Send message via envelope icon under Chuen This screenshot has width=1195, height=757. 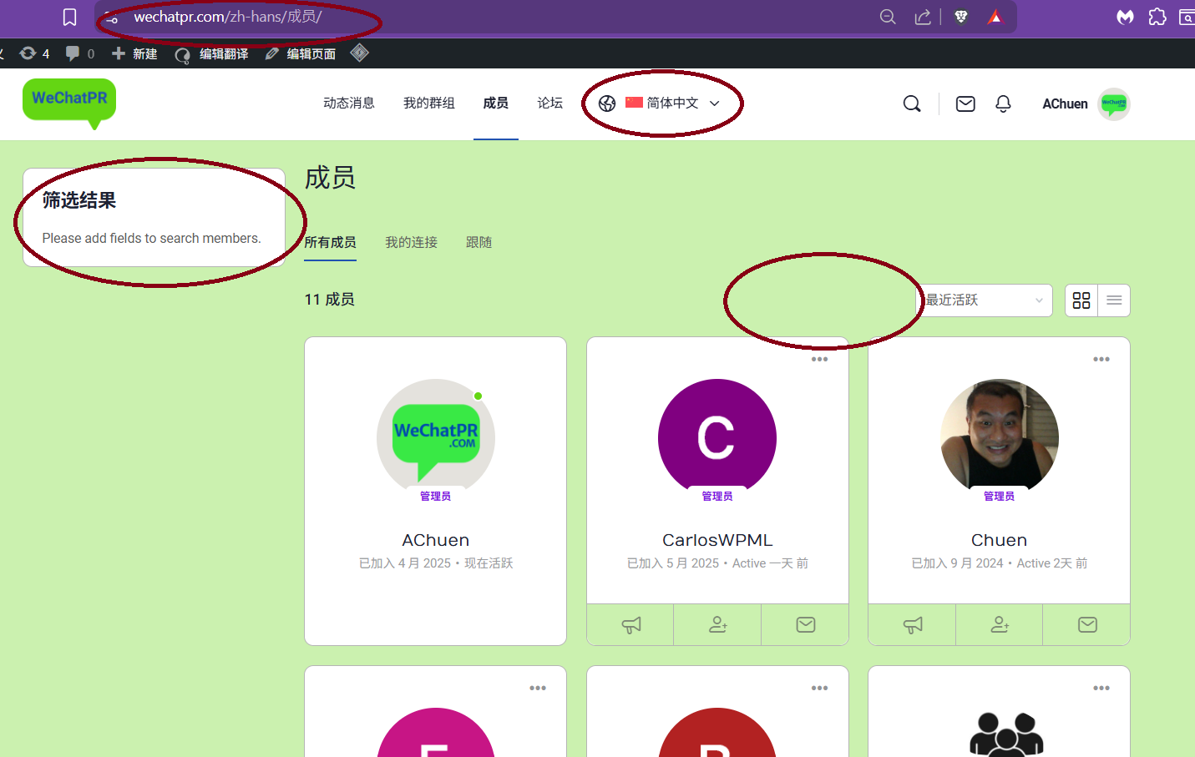[1087, 625]
